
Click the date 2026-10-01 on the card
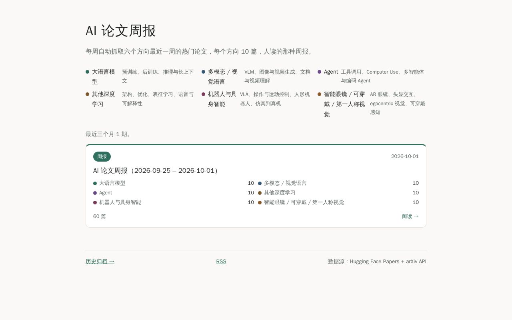click(x=405, y=156)
